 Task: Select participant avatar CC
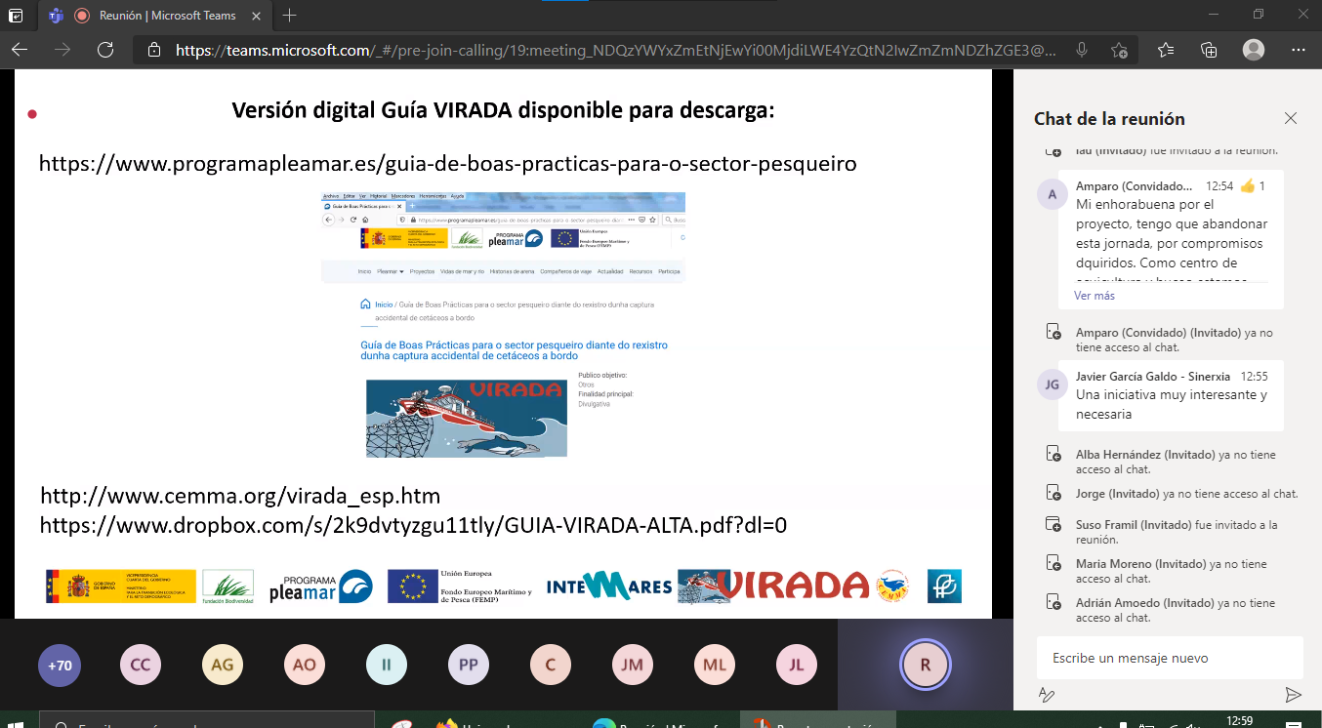point(141,666)
